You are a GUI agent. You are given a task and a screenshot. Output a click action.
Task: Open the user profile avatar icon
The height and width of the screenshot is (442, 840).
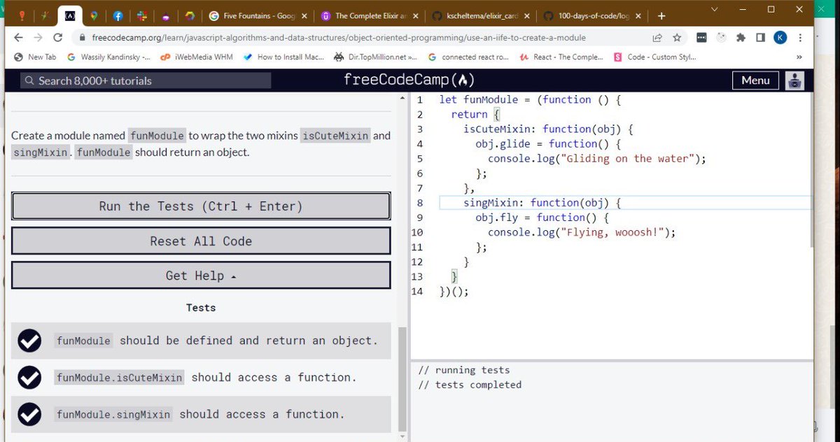(x=794, y=80)
